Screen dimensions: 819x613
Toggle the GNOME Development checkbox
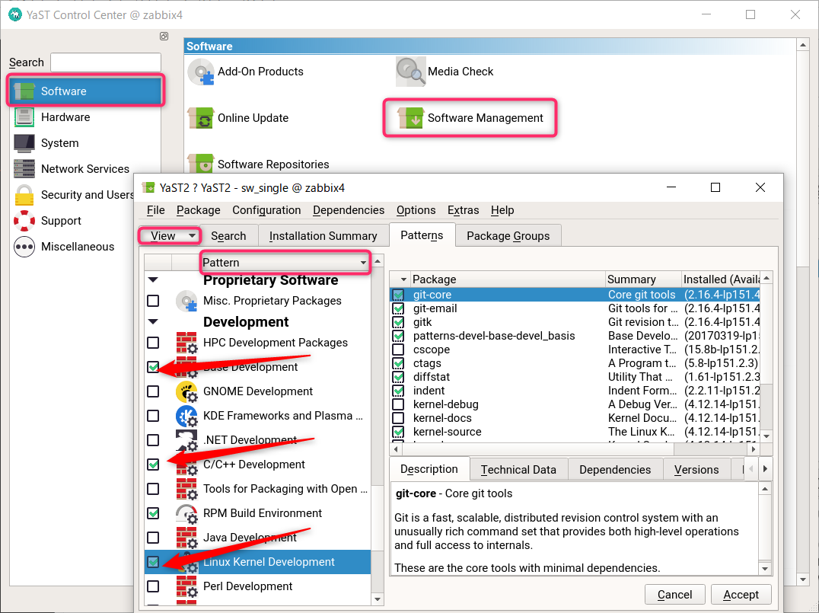(x=153, y=391)
